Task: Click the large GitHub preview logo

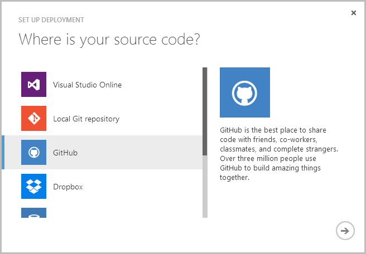Action: [x=245, y=92]
